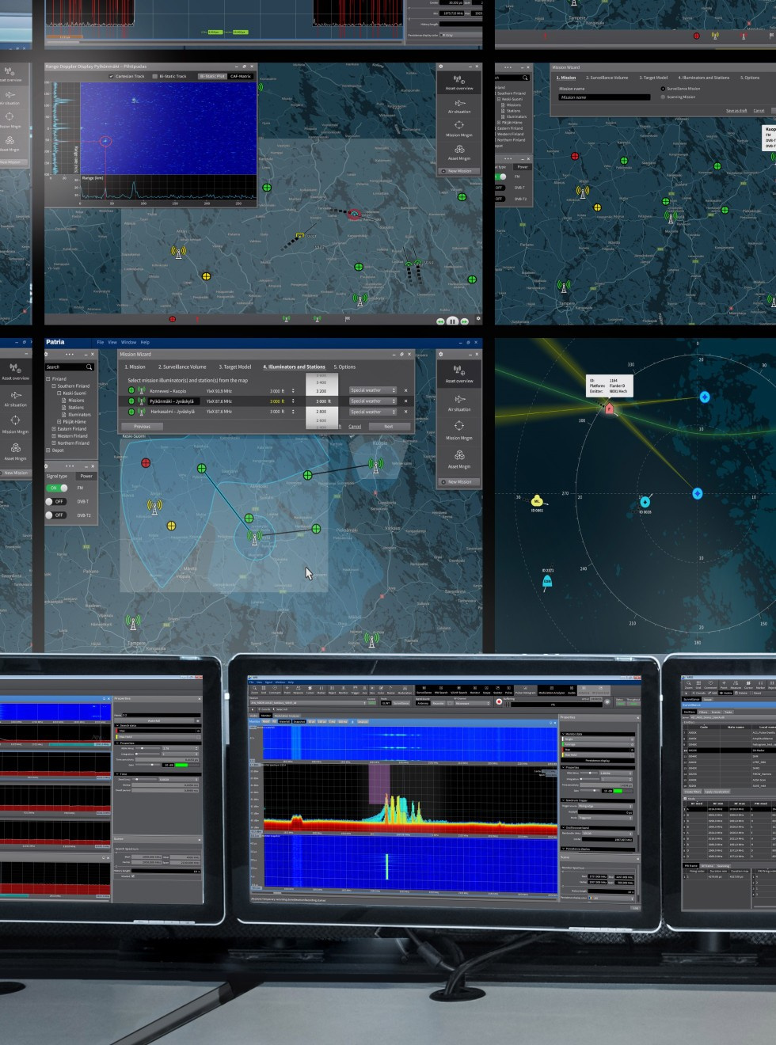The height and width of the screenshot is (1045, 776).
Task: Click antenna icon in Hankasalmi – Jyväskylä row
Action: 141,412
